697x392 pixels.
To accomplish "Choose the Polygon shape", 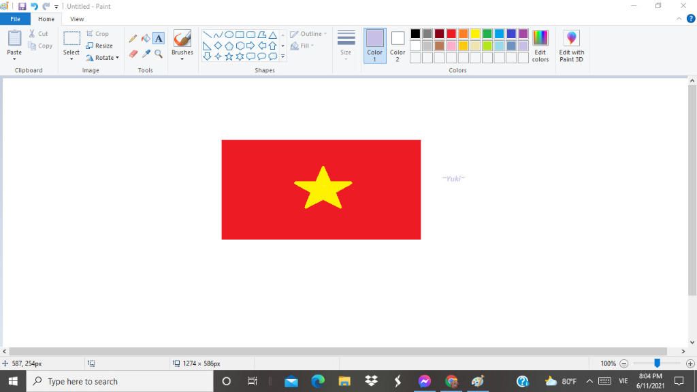I will (x=262, y=35).
